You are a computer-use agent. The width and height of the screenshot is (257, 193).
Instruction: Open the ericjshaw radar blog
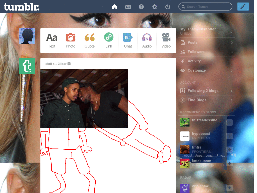tap(200, 186)
